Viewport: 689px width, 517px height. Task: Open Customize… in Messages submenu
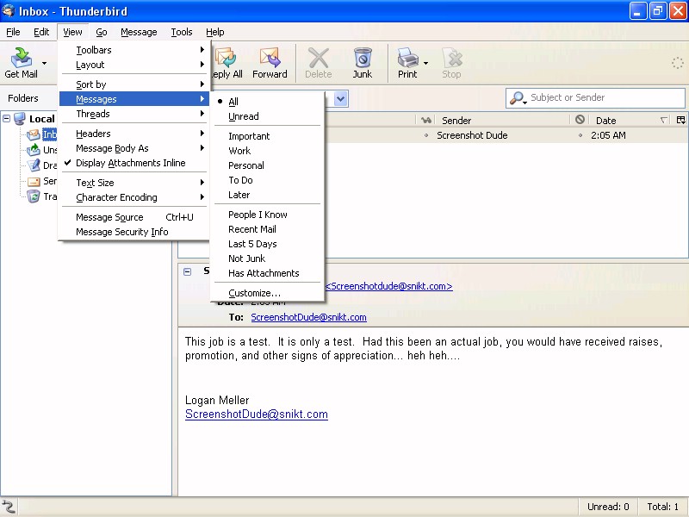[x=268, y=293]
